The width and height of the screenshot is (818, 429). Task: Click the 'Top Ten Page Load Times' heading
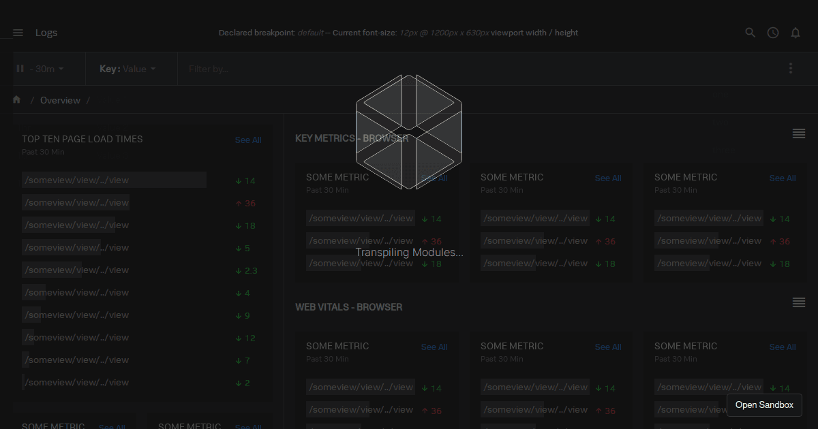[82, 139]
